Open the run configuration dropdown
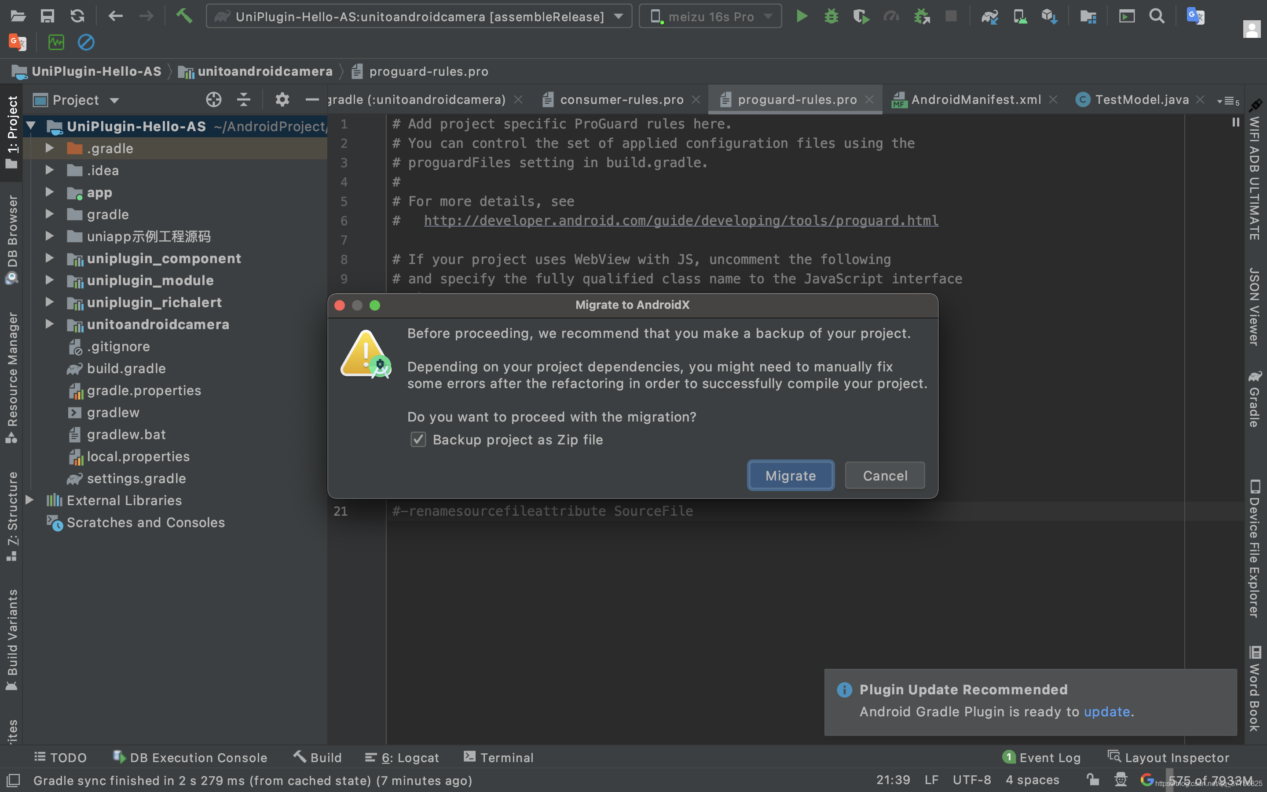This screenshot has height=792, width=1267. [x=419, y=16]
